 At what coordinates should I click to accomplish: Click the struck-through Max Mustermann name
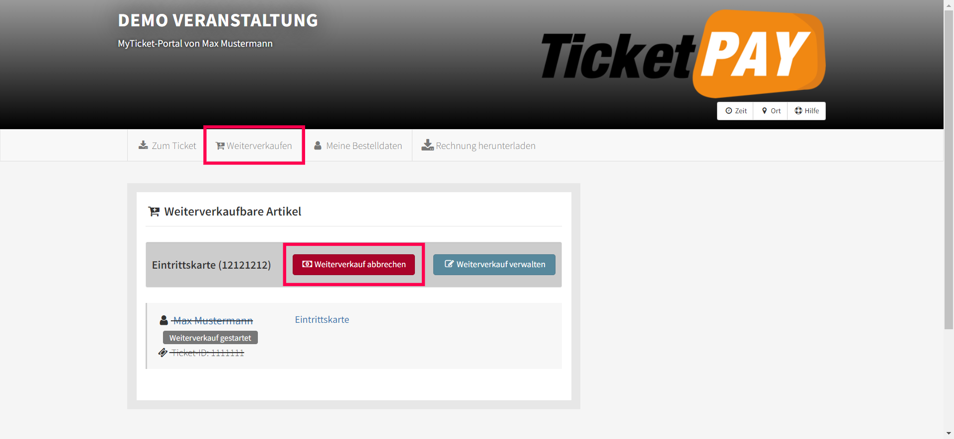tap(213, 321)
